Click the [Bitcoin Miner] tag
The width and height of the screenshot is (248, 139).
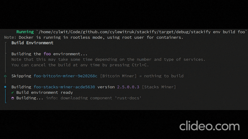118,76
